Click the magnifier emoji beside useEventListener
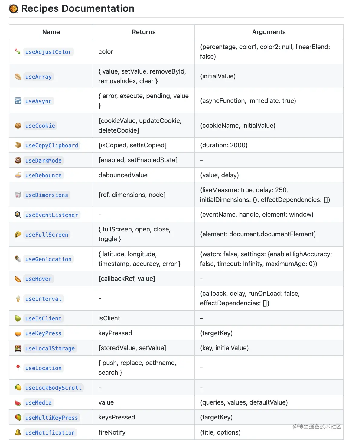Viewport: 352px width, 440px height. tap(18, 215)
